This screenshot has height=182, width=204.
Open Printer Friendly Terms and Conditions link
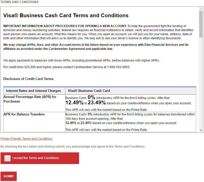(26, 138)
